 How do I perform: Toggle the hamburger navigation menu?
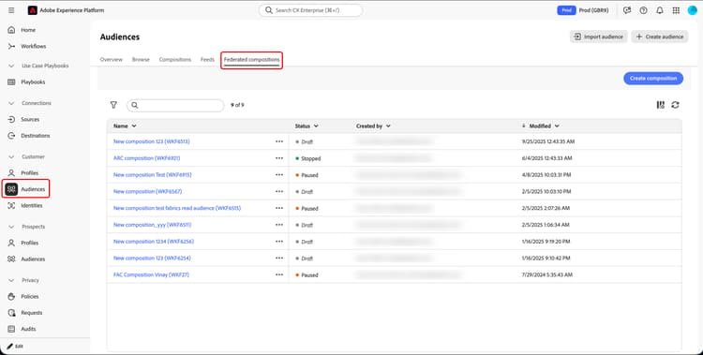(x=11, y=10)
